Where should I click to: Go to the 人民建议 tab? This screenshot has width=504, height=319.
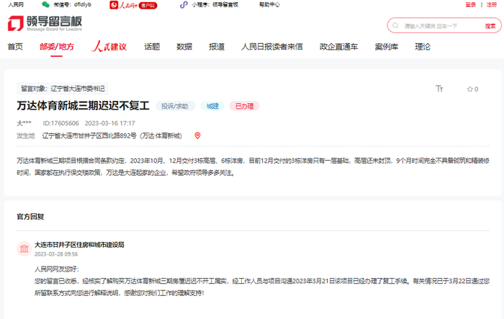click(x=109, y=47)
